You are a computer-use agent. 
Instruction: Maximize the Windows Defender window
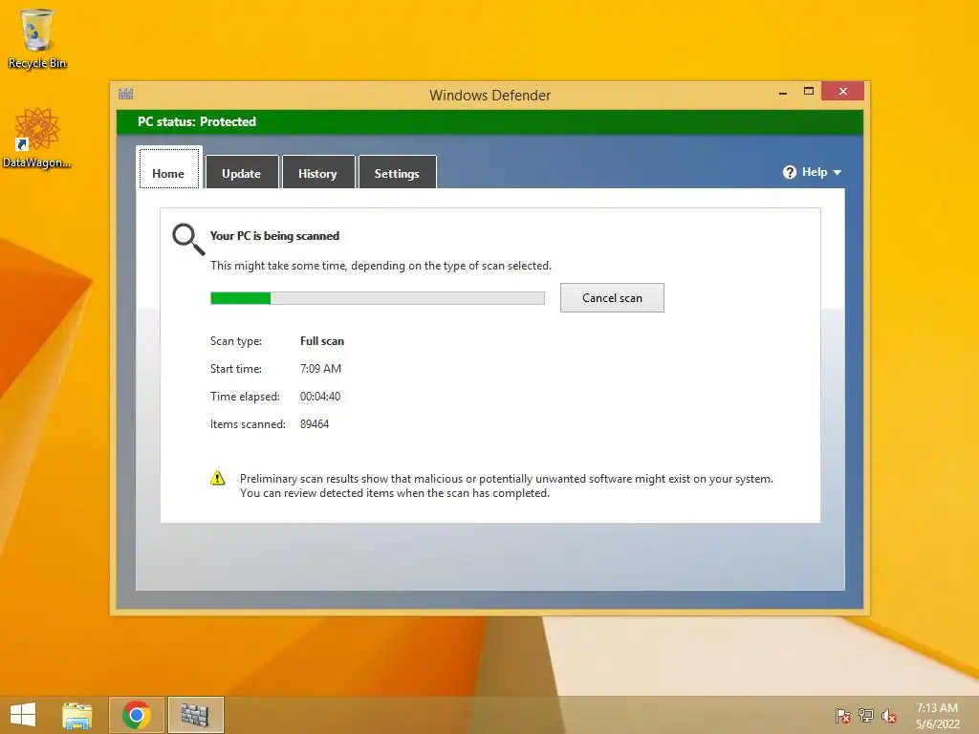click(x=809, y=91)
